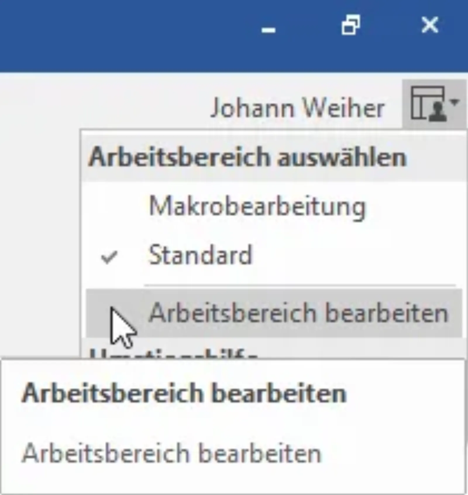468x495 pixels.
Task: Click the Arbeitsbereich auswählen header
Action: (x=247, y=158)
